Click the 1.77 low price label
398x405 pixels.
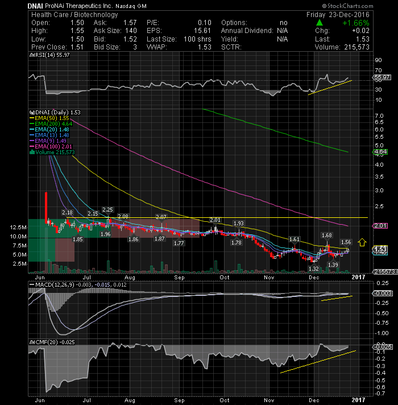[179, 243]
